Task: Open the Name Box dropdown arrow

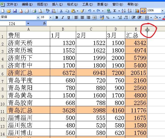Action: (28, 24)
